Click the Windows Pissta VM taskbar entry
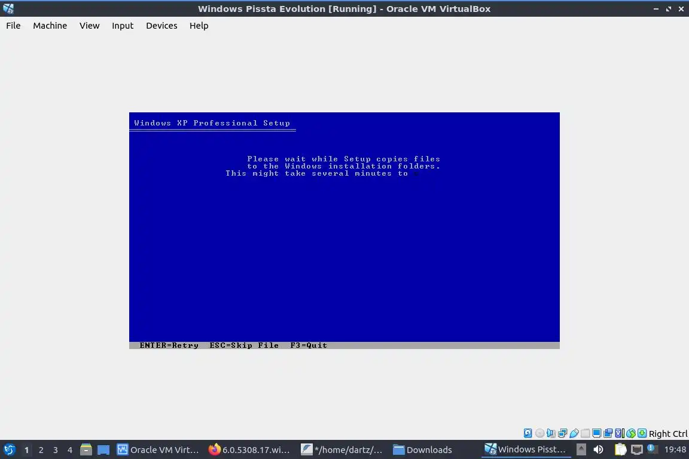This screenshot has width=689, height=459. pyautogui.click(x=525, y=449)
